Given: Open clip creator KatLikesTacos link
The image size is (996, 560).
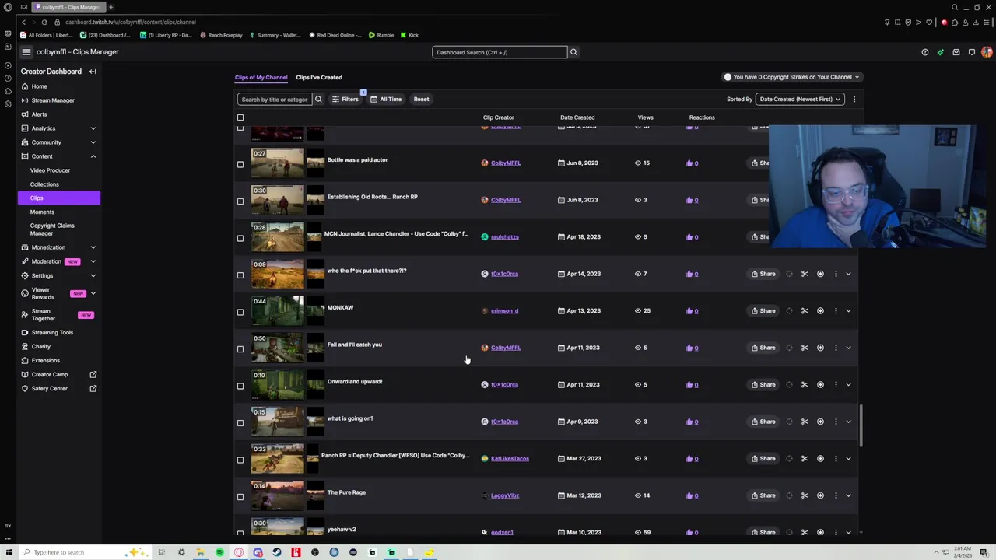Looking at the screenshot, I should (510, 458).
